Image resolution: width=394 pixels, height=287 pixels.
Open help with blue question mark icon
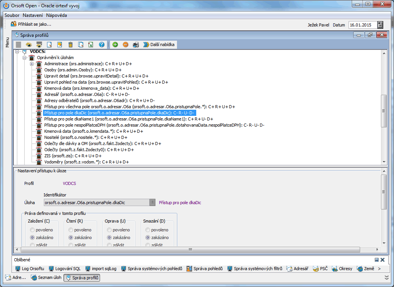click(102, 45)
